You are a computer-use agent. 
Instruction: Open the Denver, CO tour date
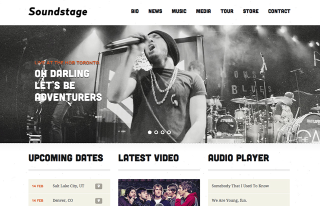[69, 200]
